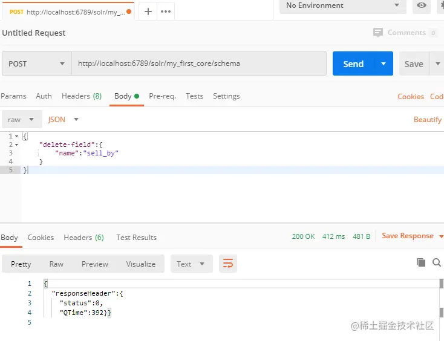
Task: Click the environment quick look eye icon
Action: pos(422,5)
